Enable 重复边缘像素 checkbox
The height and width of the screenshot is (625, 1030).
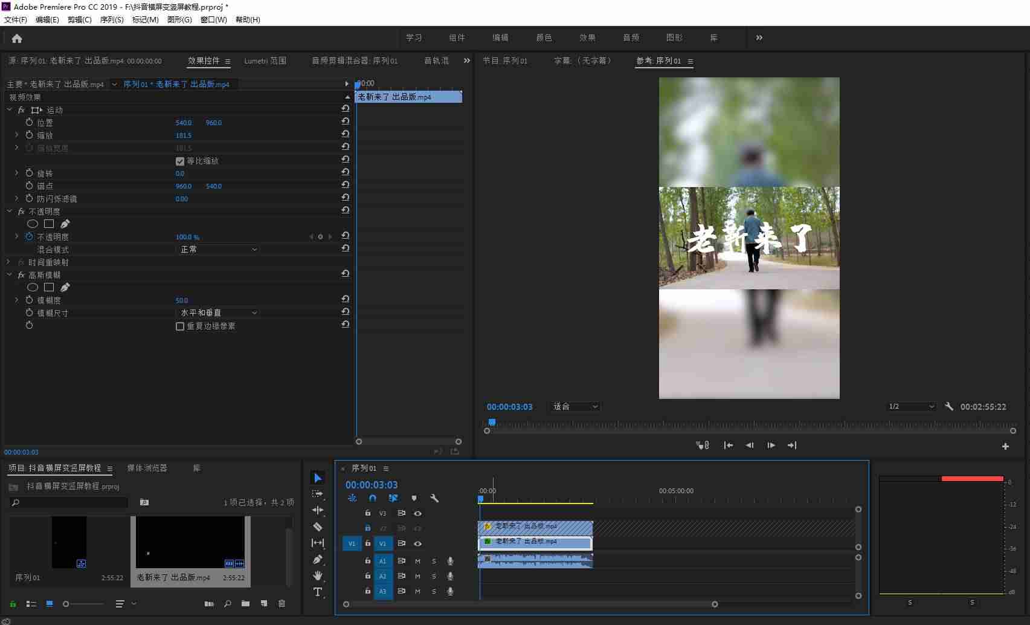coord(180,326)
